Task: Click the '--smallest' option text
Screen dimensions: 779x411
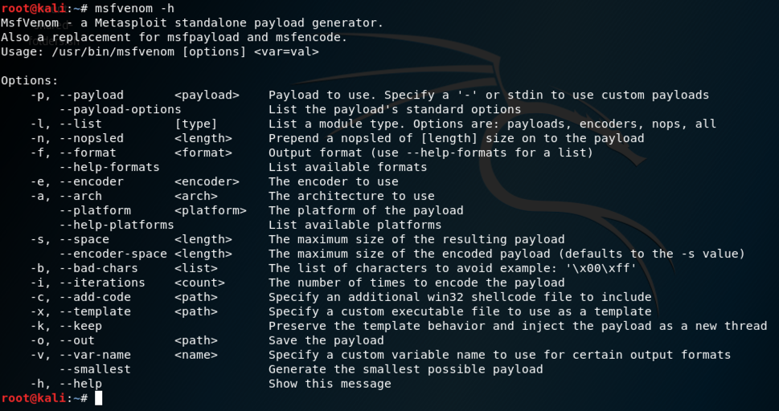Action: [95, 369]
